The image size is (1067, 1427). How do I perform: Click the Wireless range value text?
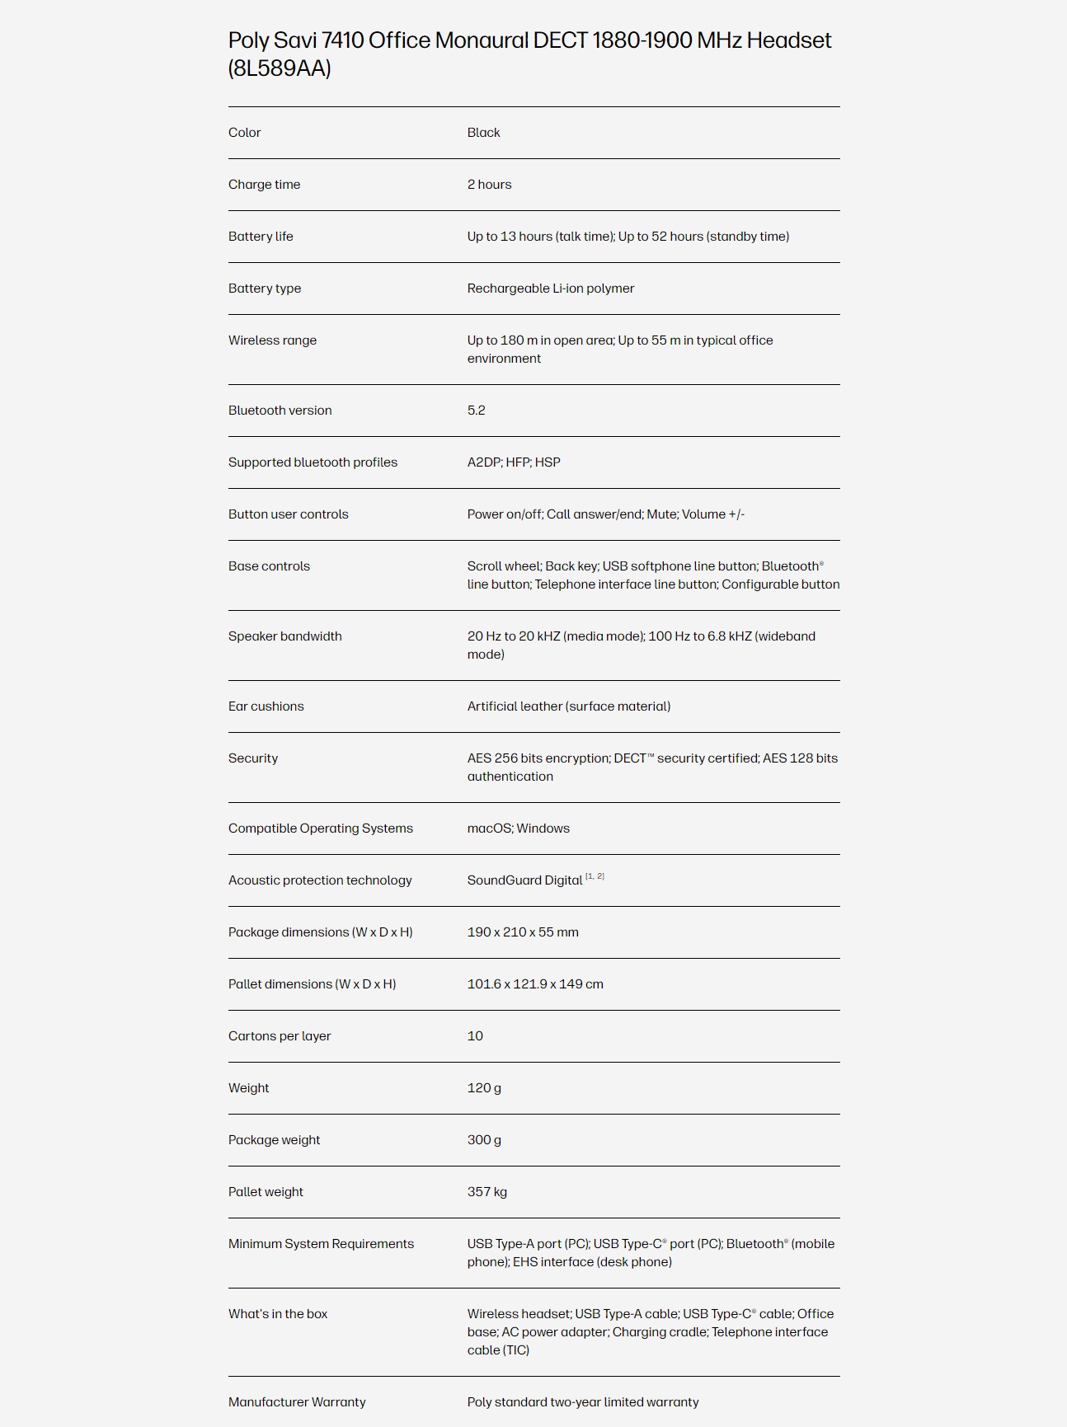(620, 350)
